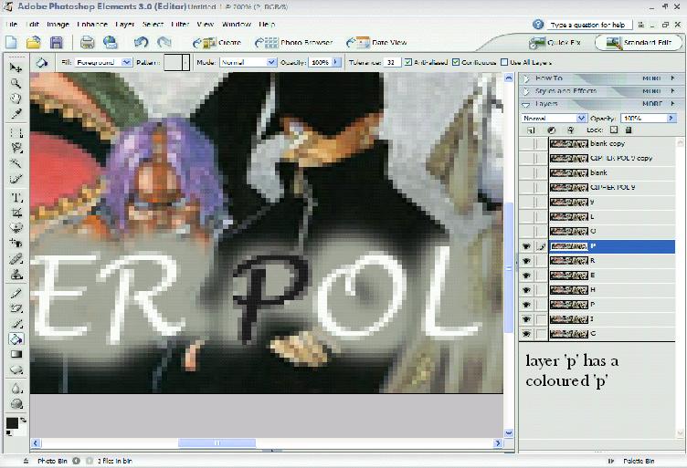Switch to Quick Fix mode
Viewport: 687px width, 468px height.
click(x=555, y=43)
